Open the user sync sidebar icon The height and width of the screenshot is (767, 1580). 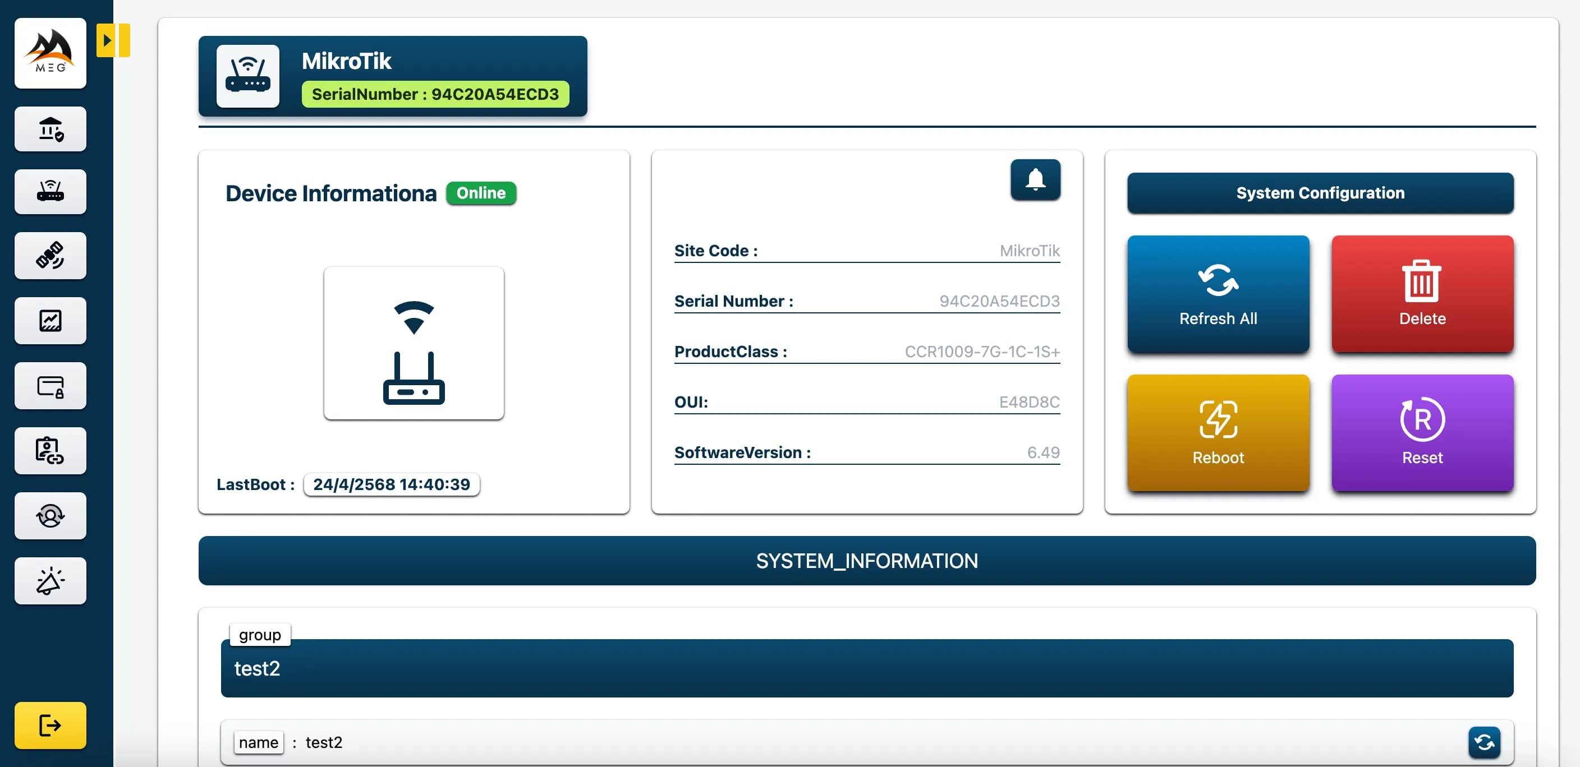pos(50,516)
